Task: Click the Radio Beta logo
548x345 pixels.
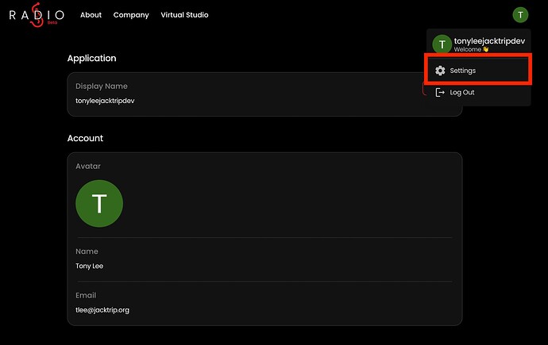Action: 37,14
